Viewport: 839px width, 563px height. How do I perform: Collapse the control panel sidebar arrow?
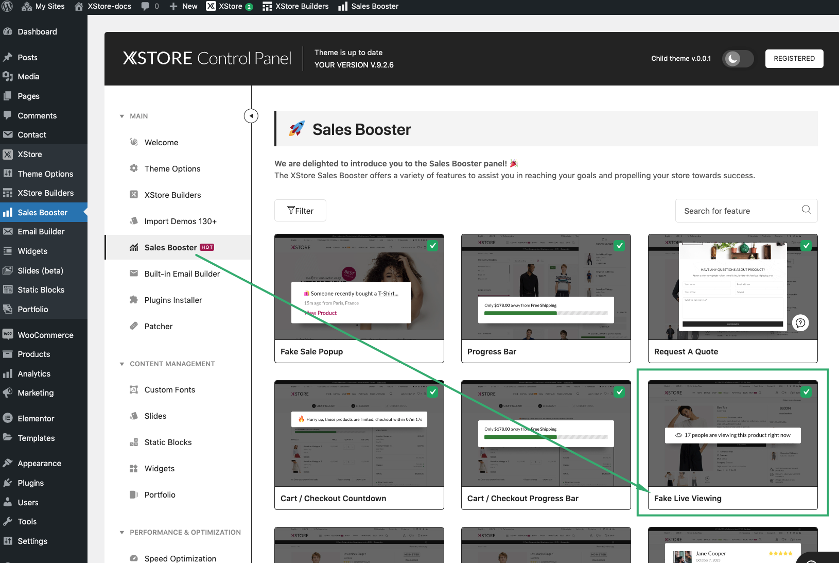(x=251, y=116)
